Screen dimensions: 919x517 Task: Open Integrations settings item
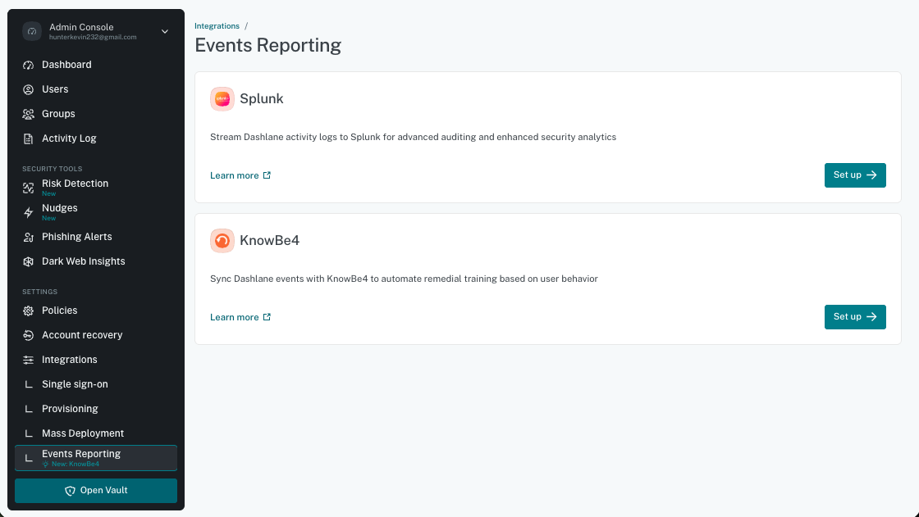pos(96,360)
